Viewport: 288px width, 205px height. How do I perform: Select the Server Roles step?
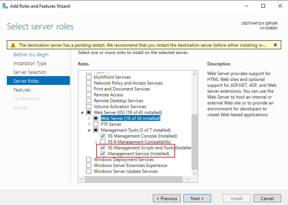38,81
